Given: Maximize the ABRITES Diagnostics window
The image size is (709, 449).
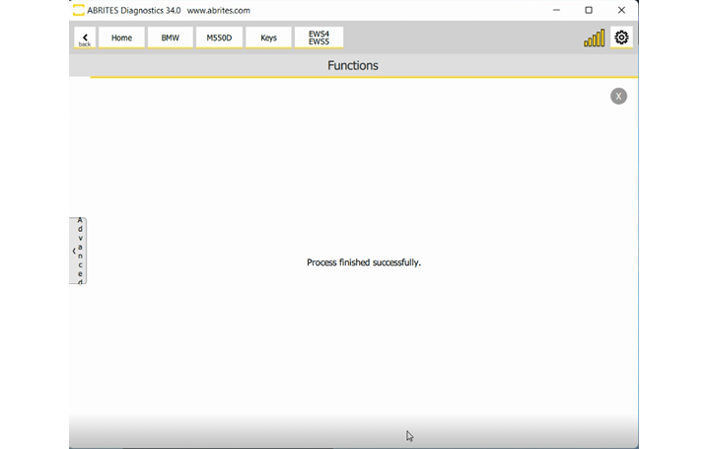Looking at the screenshot, I should click(x=589, y=10).
